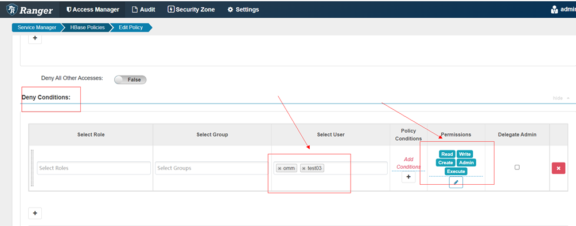Screen dimensions: 576x226
Task: Click the Select Groups input field
Action: point(212,168)
